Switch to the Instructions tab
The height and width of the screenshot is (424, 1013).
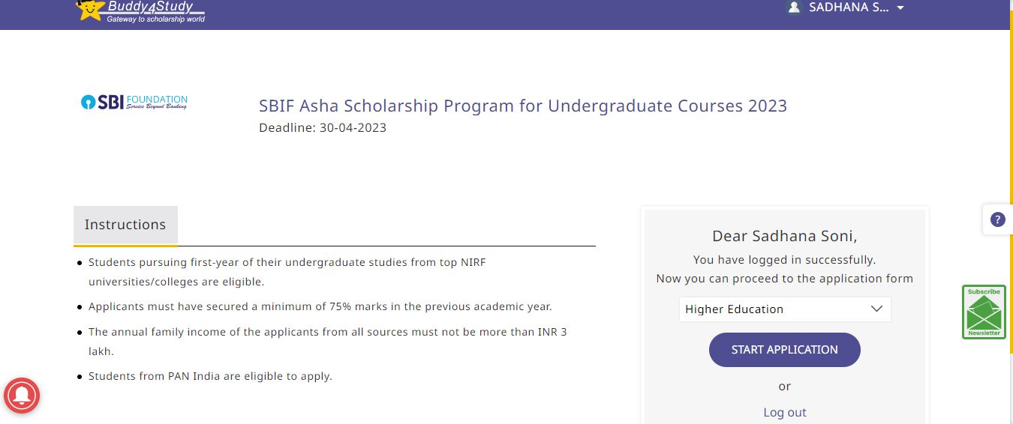point(125,225)
